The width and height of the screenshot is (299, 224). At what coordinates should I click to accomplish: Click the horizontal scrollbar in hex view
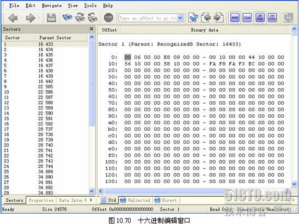click(194, 191)
